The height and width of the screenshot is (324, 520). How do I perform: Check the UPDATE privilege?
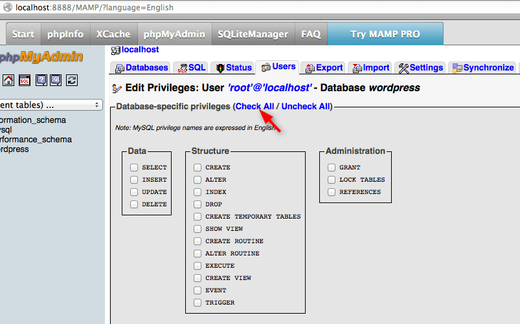click(134, 192)
